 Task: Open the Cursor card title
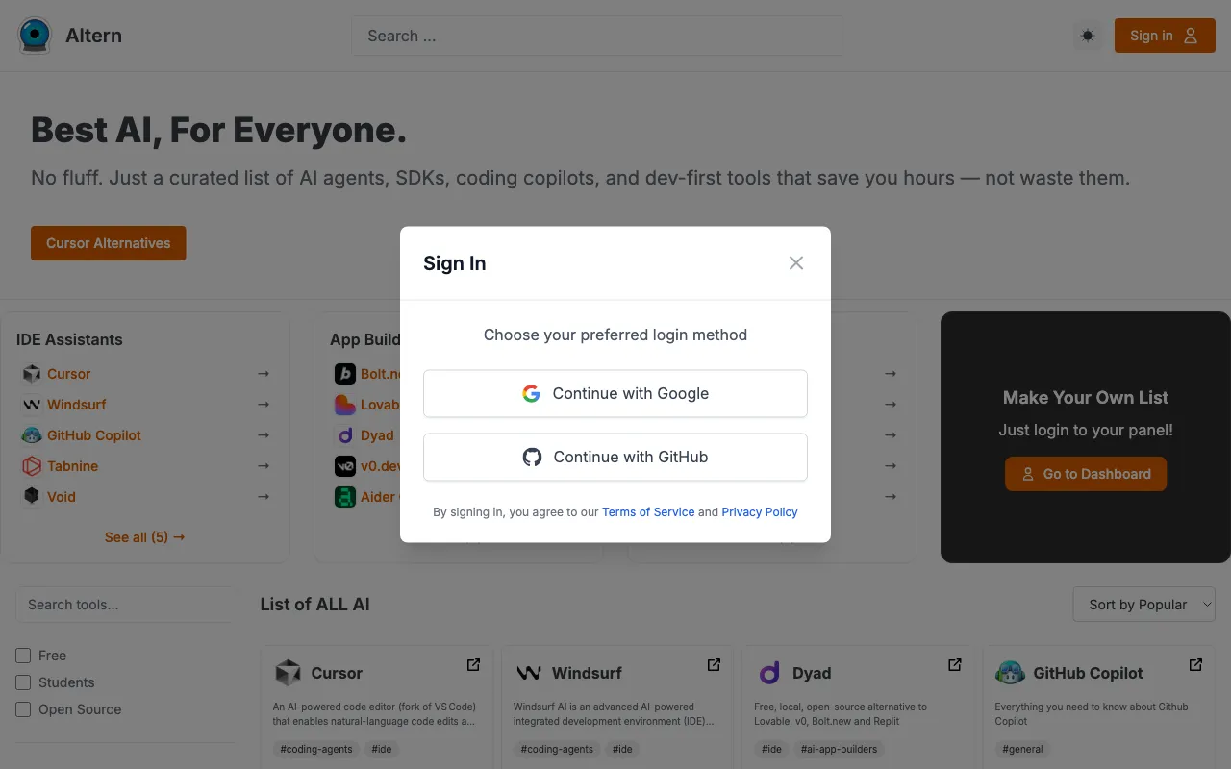(337, 673)
